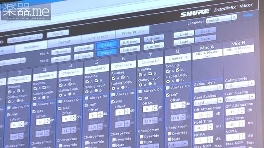Select Mix B Extreme preset
264x148 pixels.
(x=130, y=50)
